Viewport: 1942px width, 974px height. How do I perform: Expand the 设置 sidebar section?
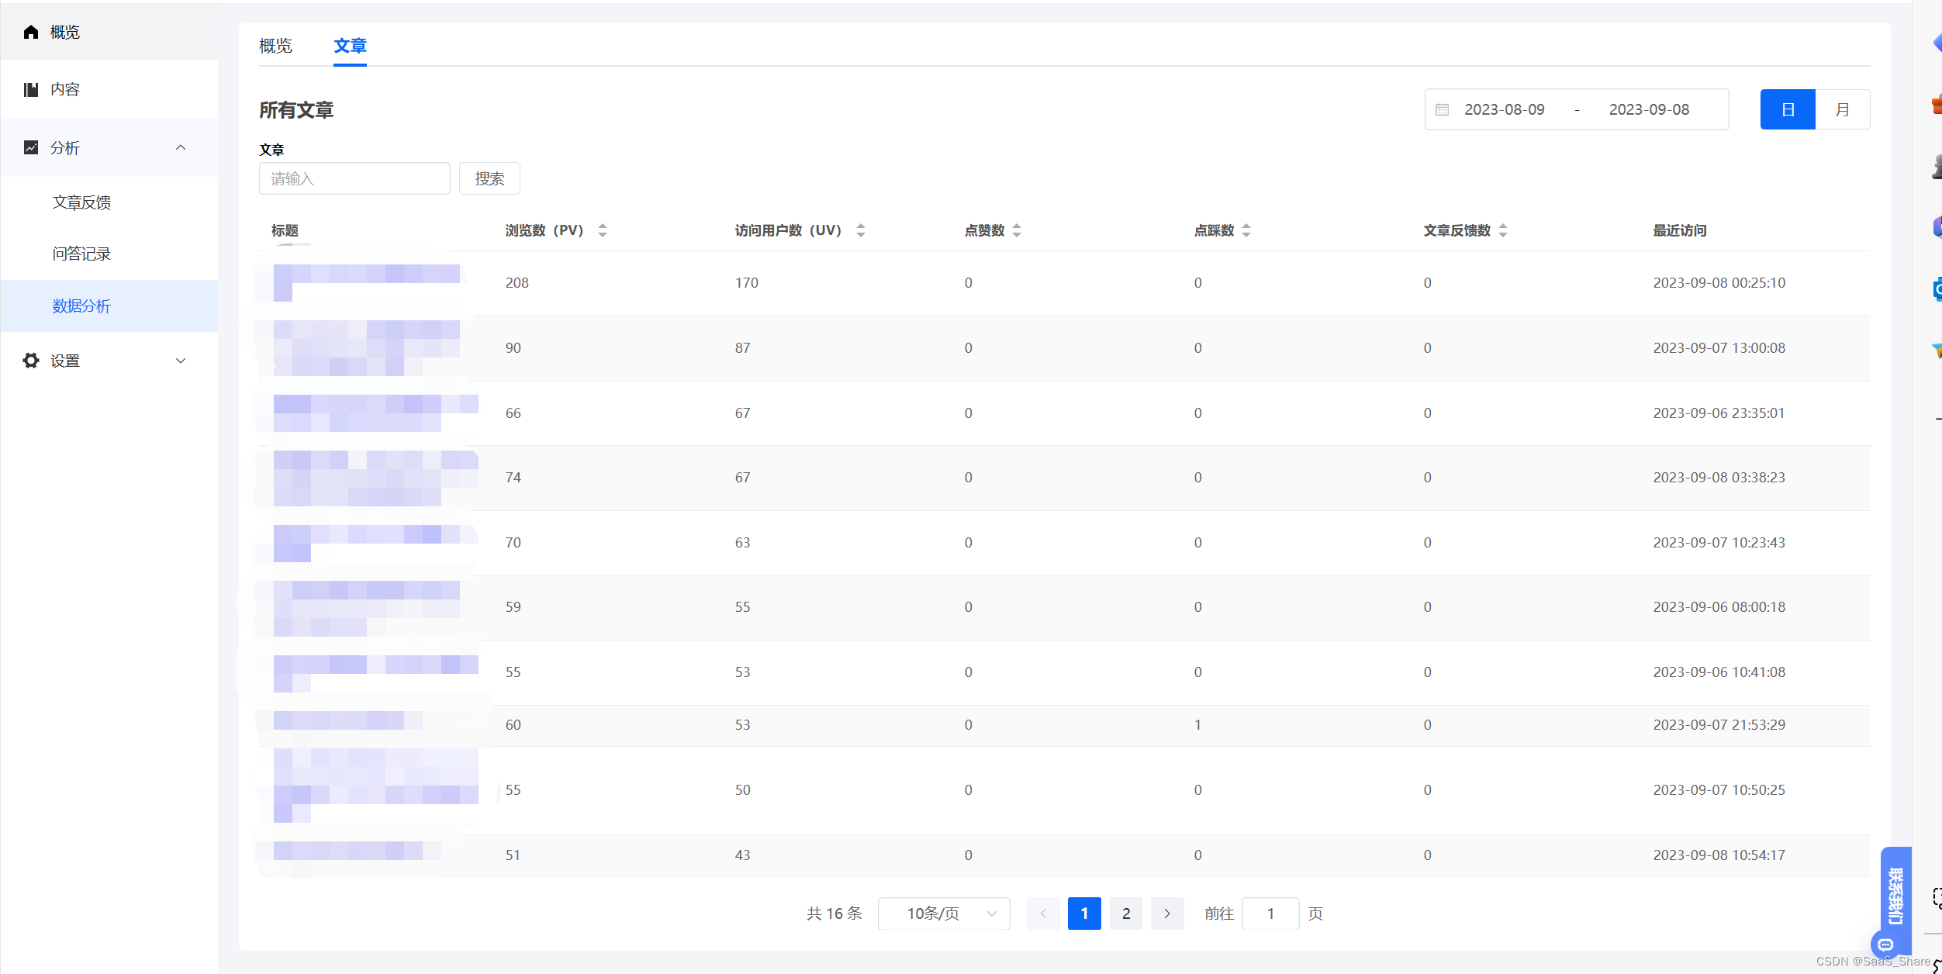pyautogui.click(x=181, y=361)
